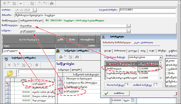This screenshot has height=104, width=181.
Task: Click the კოდი column header in goods list
Action: 23,80
